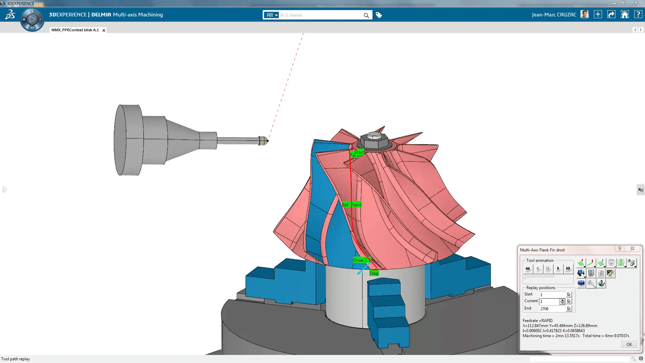Decrement the Current position spinner down
Image resolution: width=645 pixels, height=363 pixels.
pos(562,303)
